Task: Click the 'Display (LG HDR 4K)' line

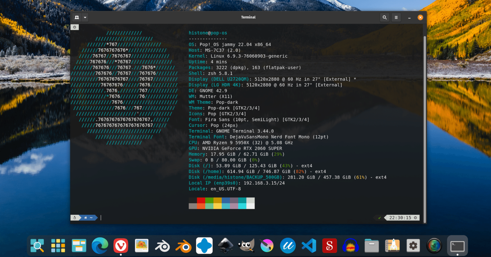Action: (265, 85)
